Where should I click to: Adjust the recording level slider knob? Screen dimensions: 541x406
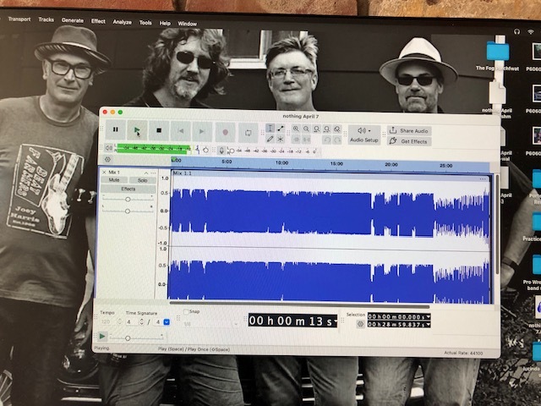(232, 151)
